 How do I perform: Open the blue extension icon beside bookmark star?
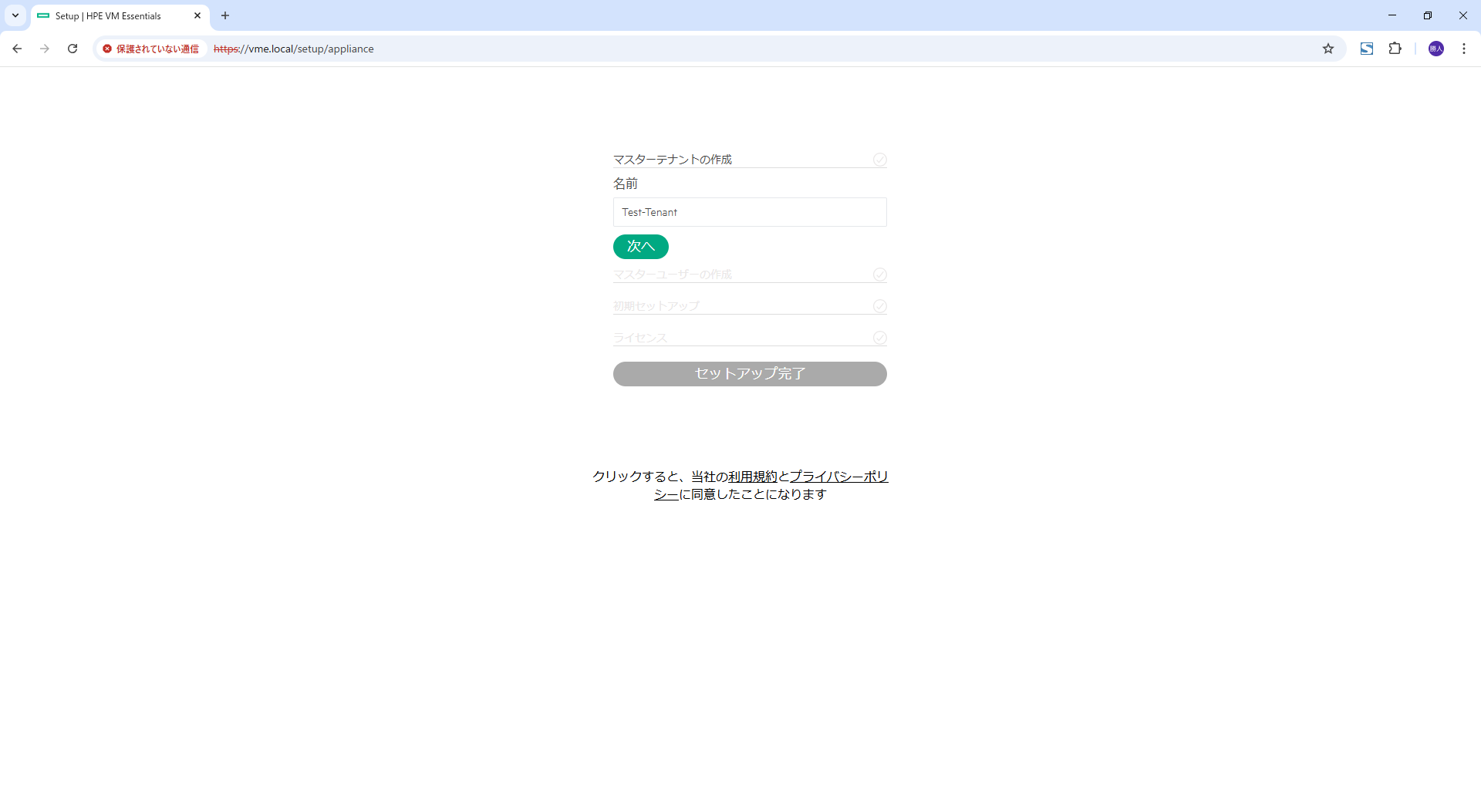(1367, 49)
